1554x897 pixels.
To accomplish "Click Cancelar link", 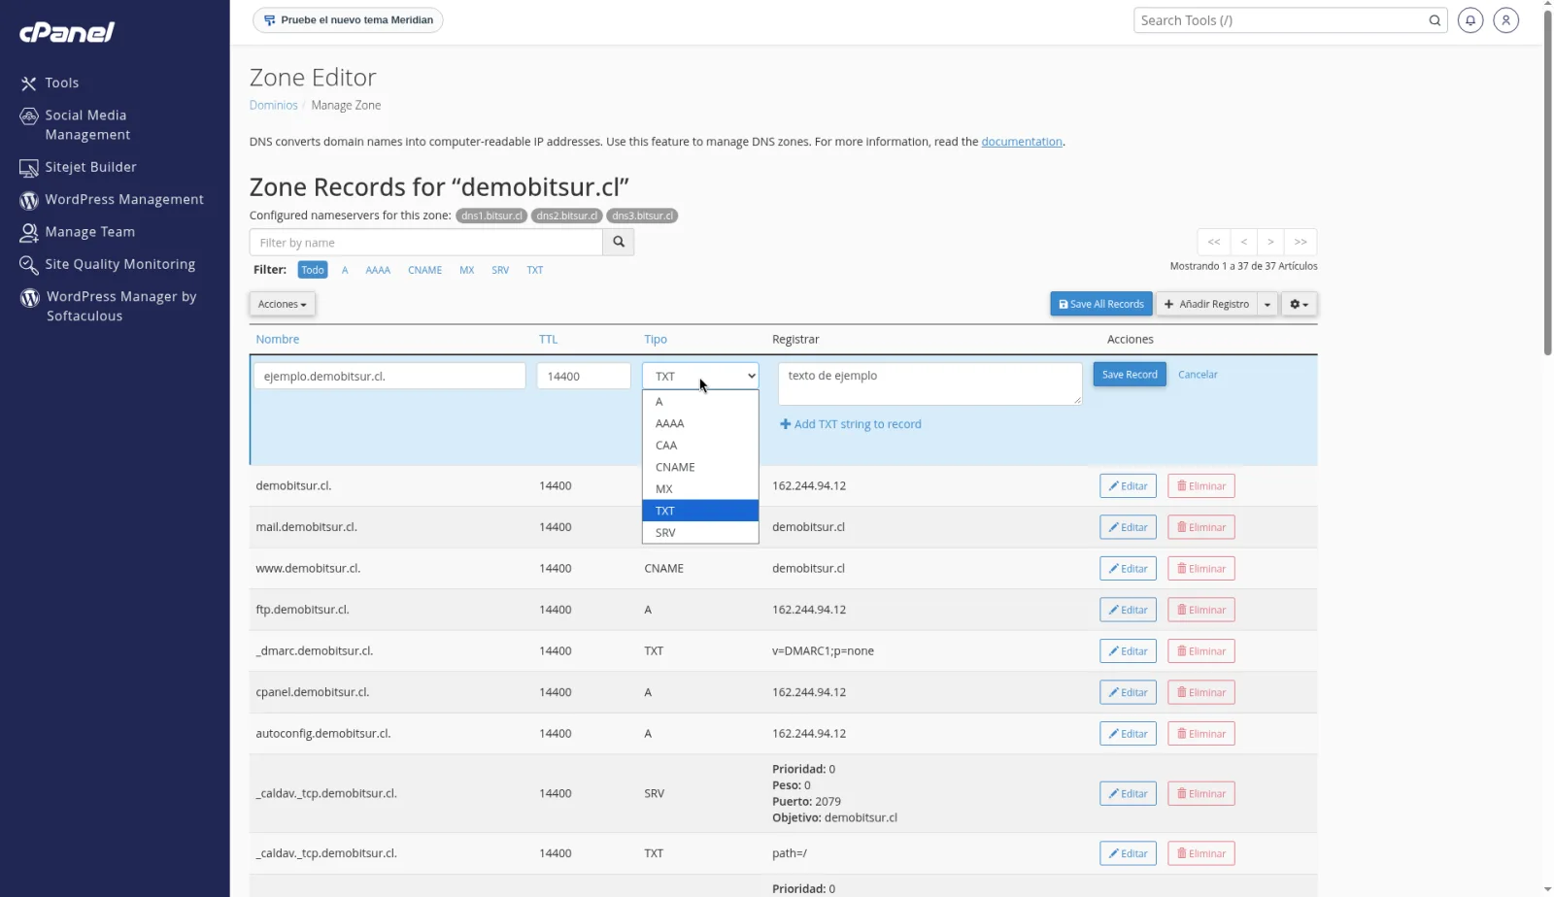I will (1198, 375).
